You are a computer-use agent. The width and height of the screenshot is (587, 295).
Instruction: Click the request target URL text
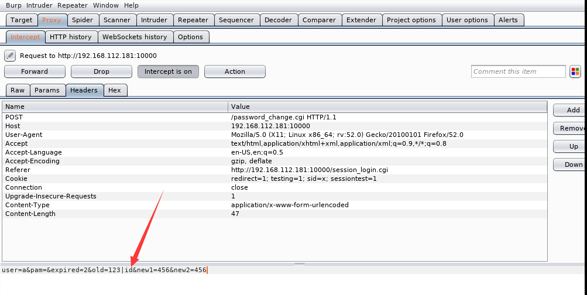click(x=88, y=56)
